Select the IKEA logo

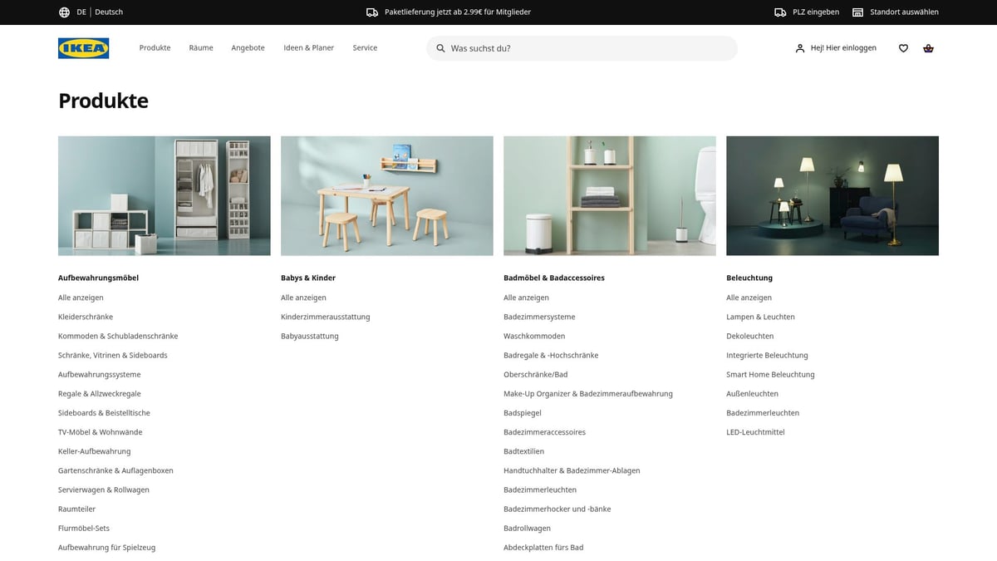point(83,47)
